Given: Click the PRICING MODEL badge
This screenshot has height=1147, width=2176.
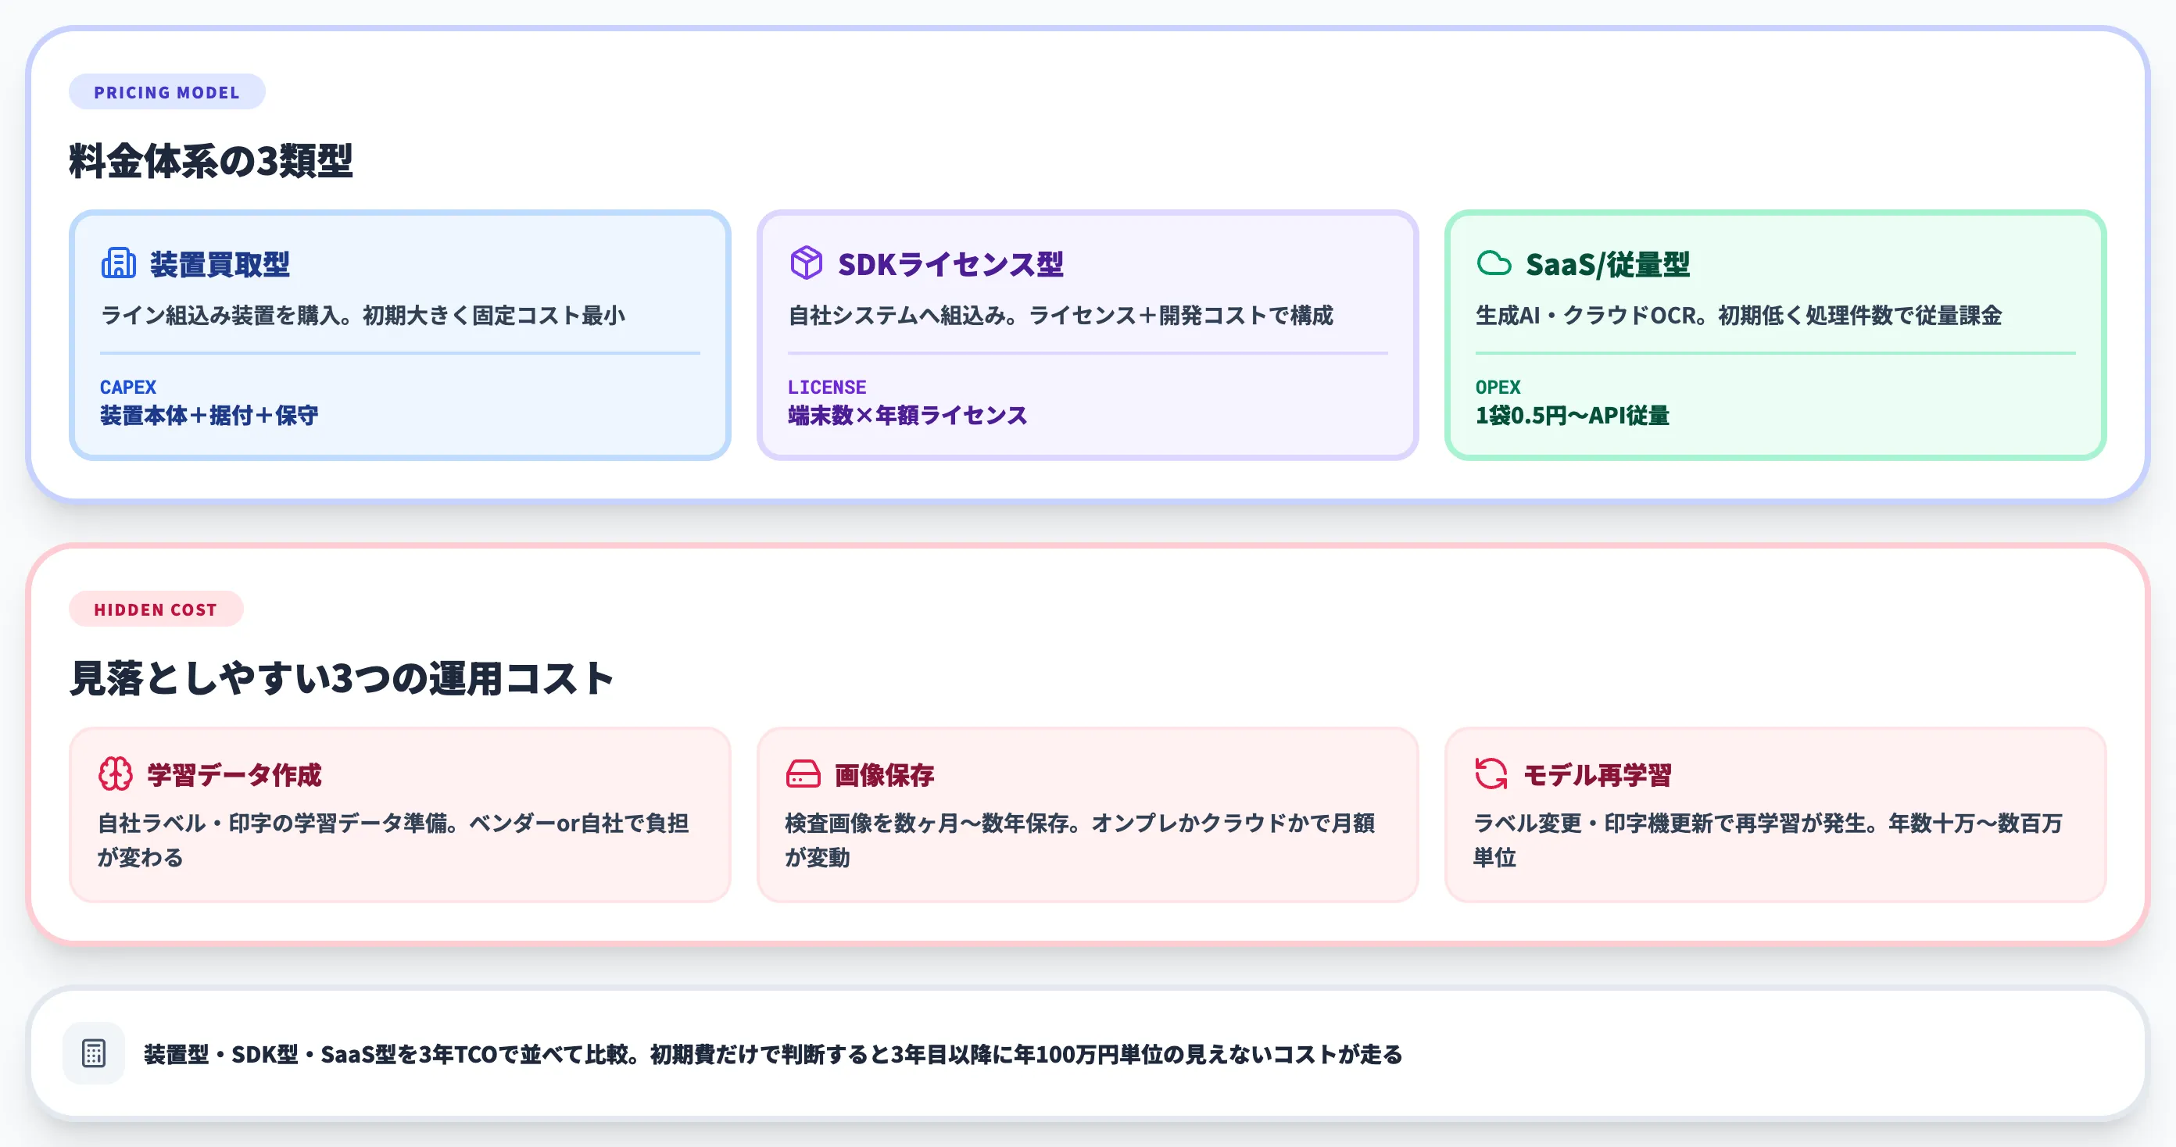Looking at the screenshot, I should (166, 91).
